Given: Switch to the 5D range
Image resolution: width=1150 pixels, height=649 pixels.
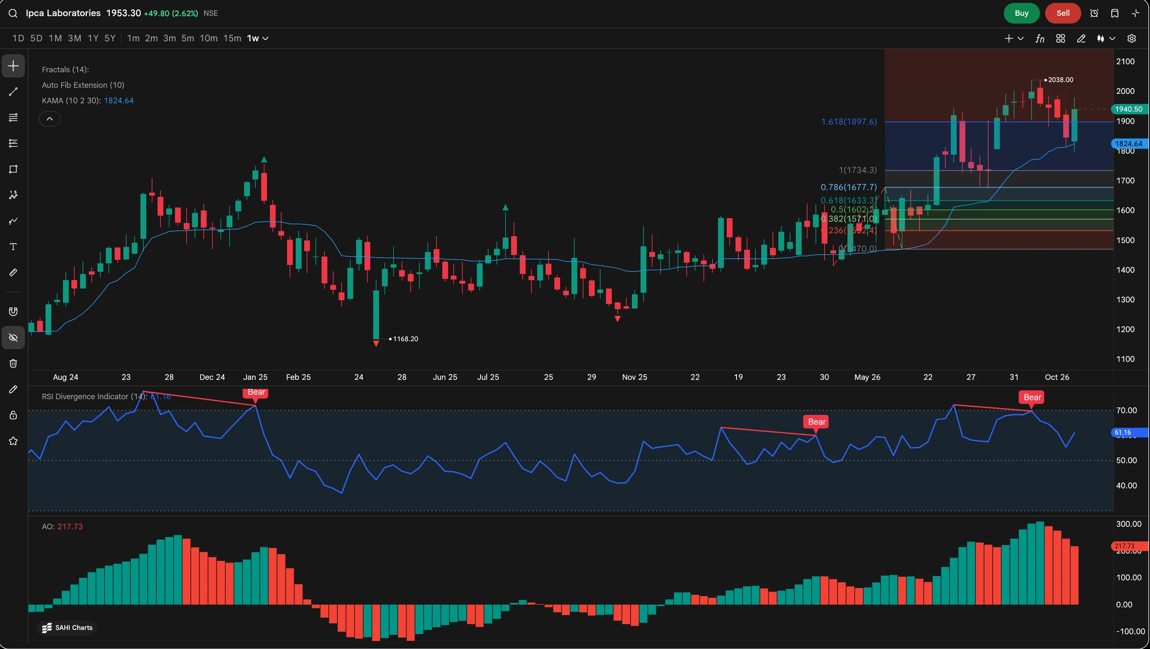Looking at the screenshot, I should [36, 38].
